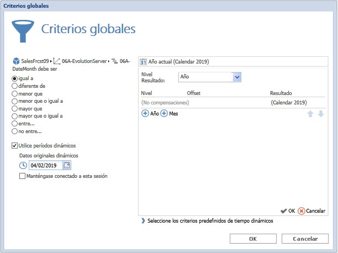Select the 'igual a' radio option
This screenshot has height=253, width=338.
pos(15,78)
